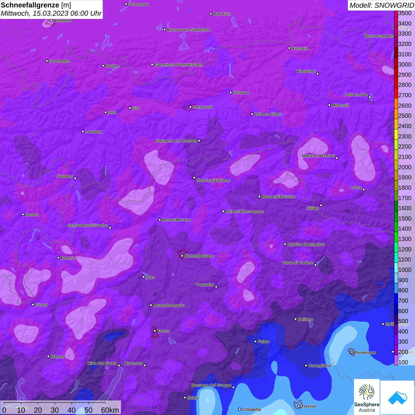The width and height of the screenshot is (415, 415).
Task: Click the Kufstein location dot
Action: pos(289,48)
